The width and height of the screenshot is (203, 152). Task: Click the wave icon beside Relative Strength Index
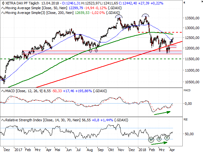(3, 120)
